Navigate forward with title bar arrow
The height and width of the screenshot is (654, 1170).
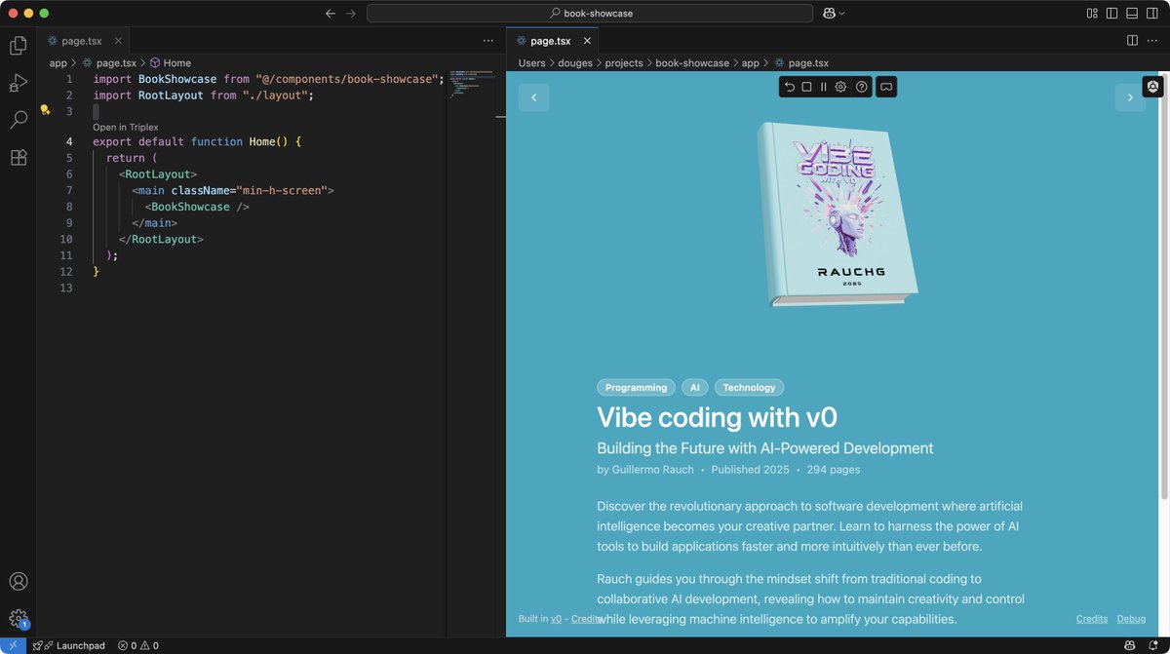(x=351, y=13)
